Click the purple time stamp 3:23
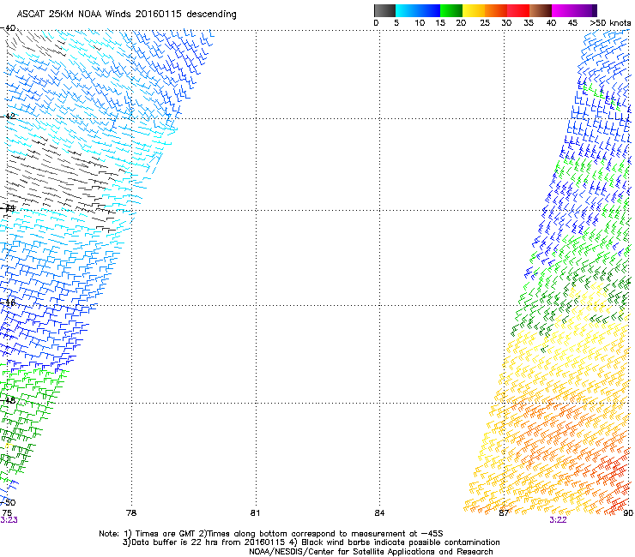 click(x=9, y=520)
